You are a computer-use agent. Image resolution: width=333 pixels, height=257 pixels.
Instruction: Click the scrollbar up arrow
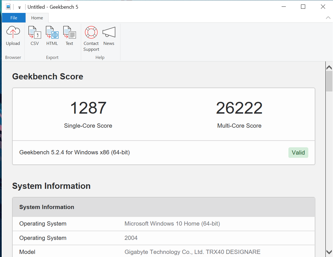coord(329,68)
